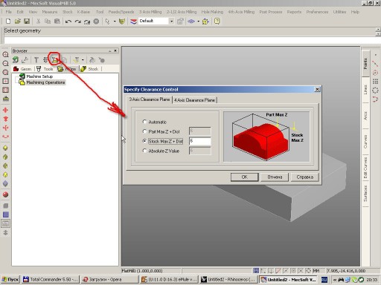Click the help question mark icon

coord(217,22)
